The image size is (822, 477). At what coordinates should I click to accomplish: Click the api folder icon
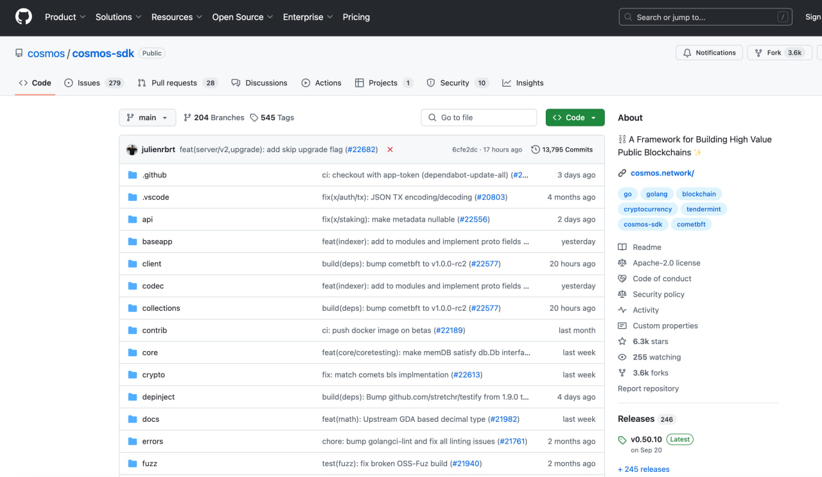click(x=133, y=220)
